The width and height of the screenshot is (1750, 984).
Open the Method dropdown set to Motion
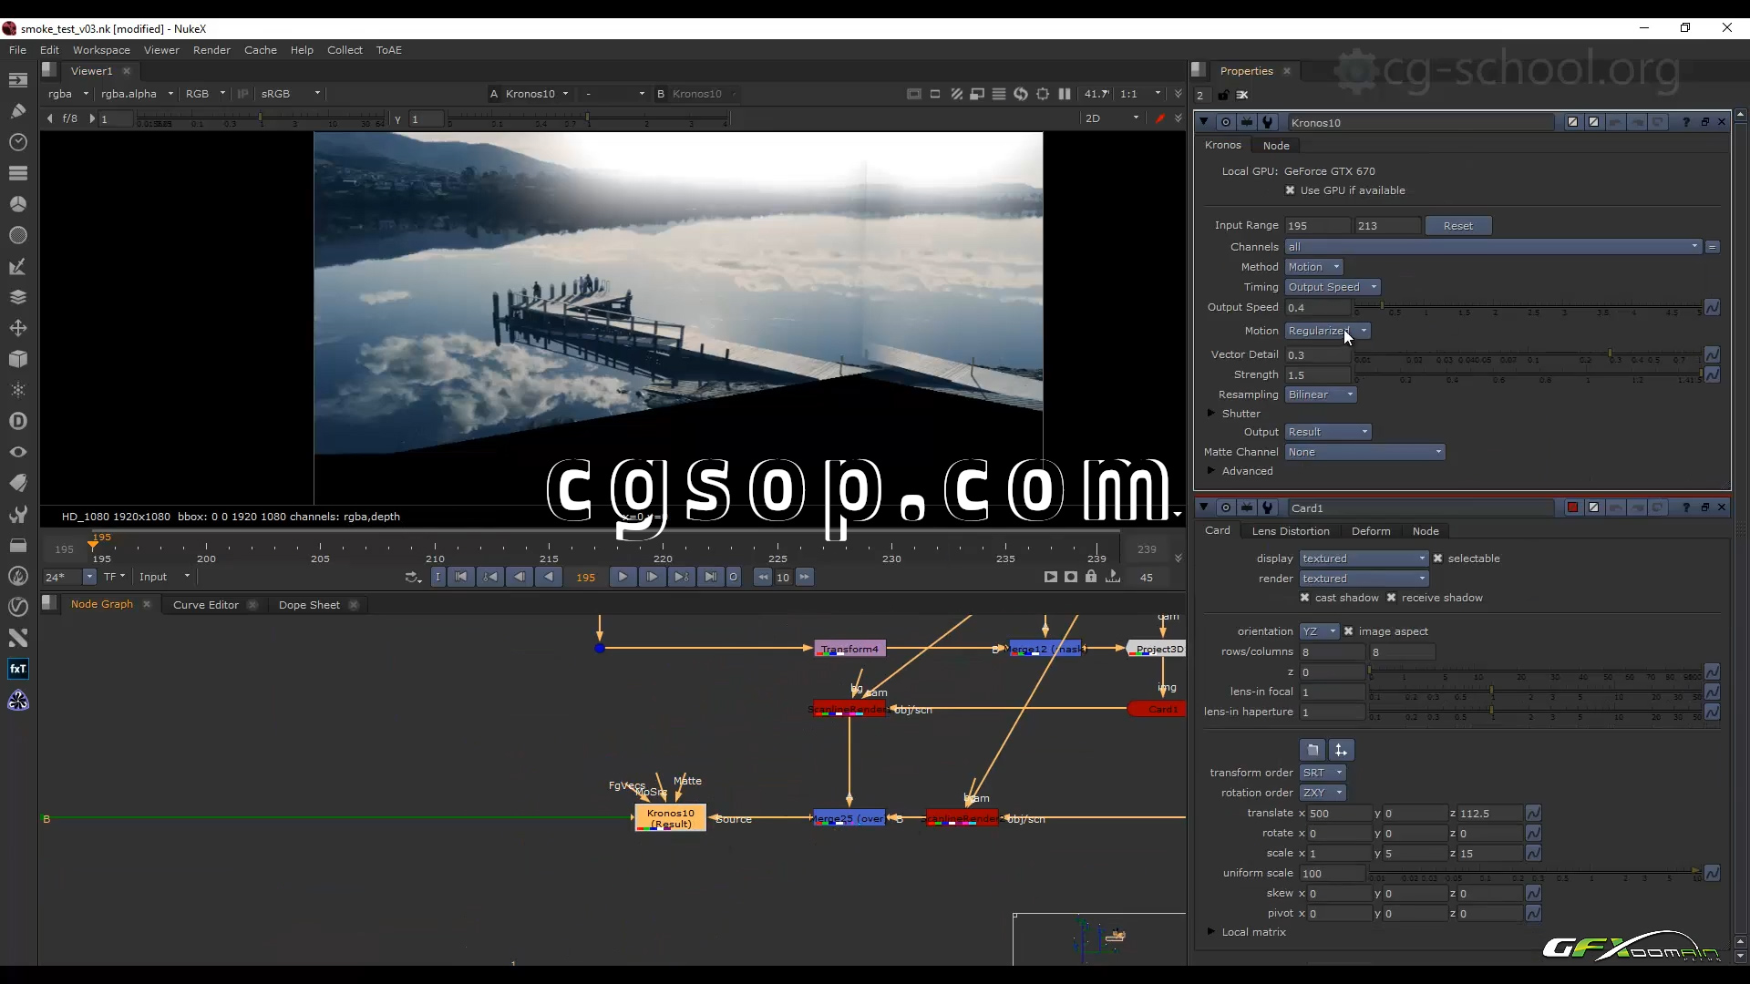[1313, 267]
